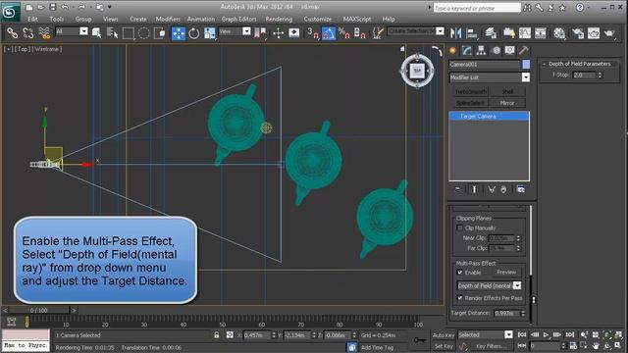Uncheck the Multi-Pass Effect Enable checkbox
This screenshot has width=628, height=353.
pos(460,273)
